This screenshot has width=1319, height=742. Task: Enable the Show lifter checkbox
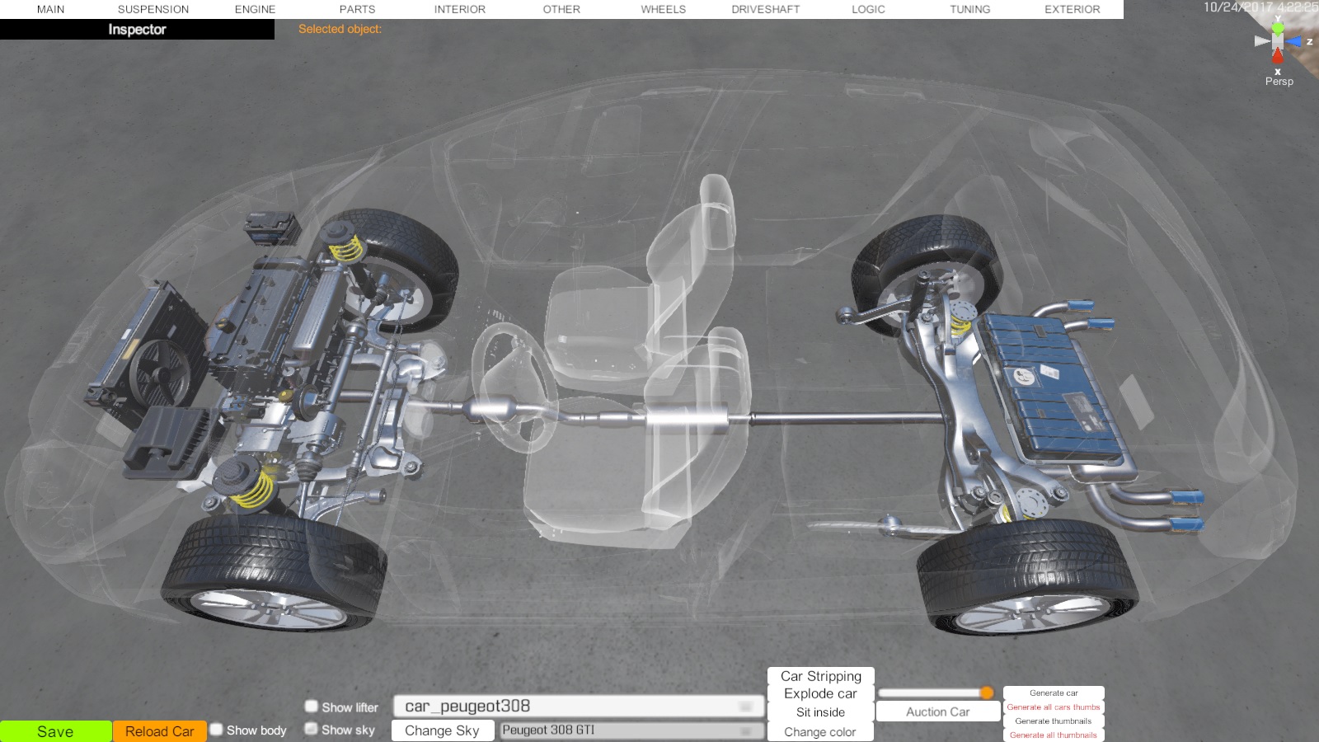click(x=312, y=707)
